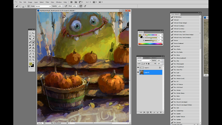Screen dimensions: 222x125
Task: Select Favs Chalky tool preset
Action: coord(185,49)
